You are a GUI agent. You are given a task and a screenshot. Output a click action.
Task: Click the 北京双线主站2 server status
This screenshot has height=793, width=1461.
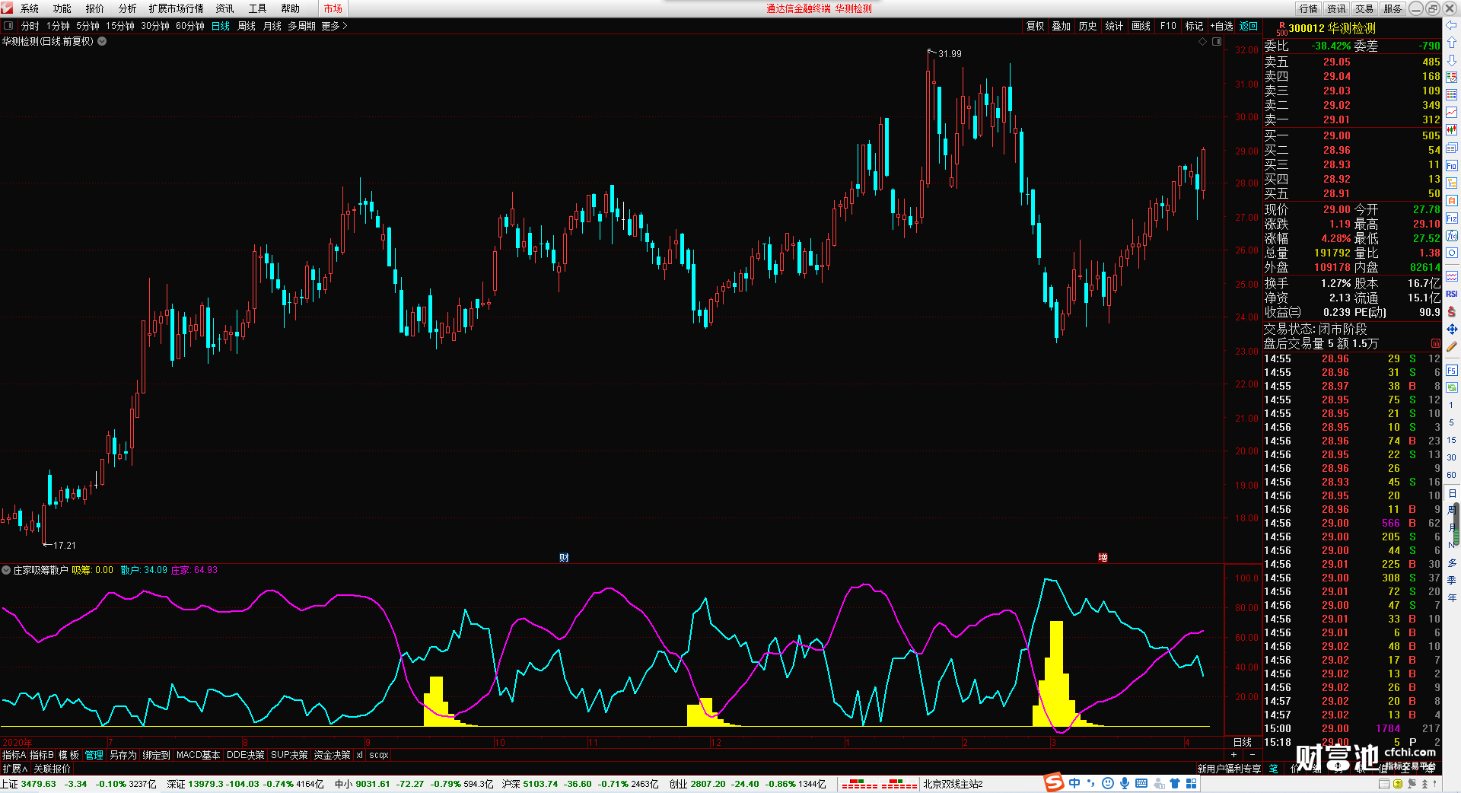point(953,784)
